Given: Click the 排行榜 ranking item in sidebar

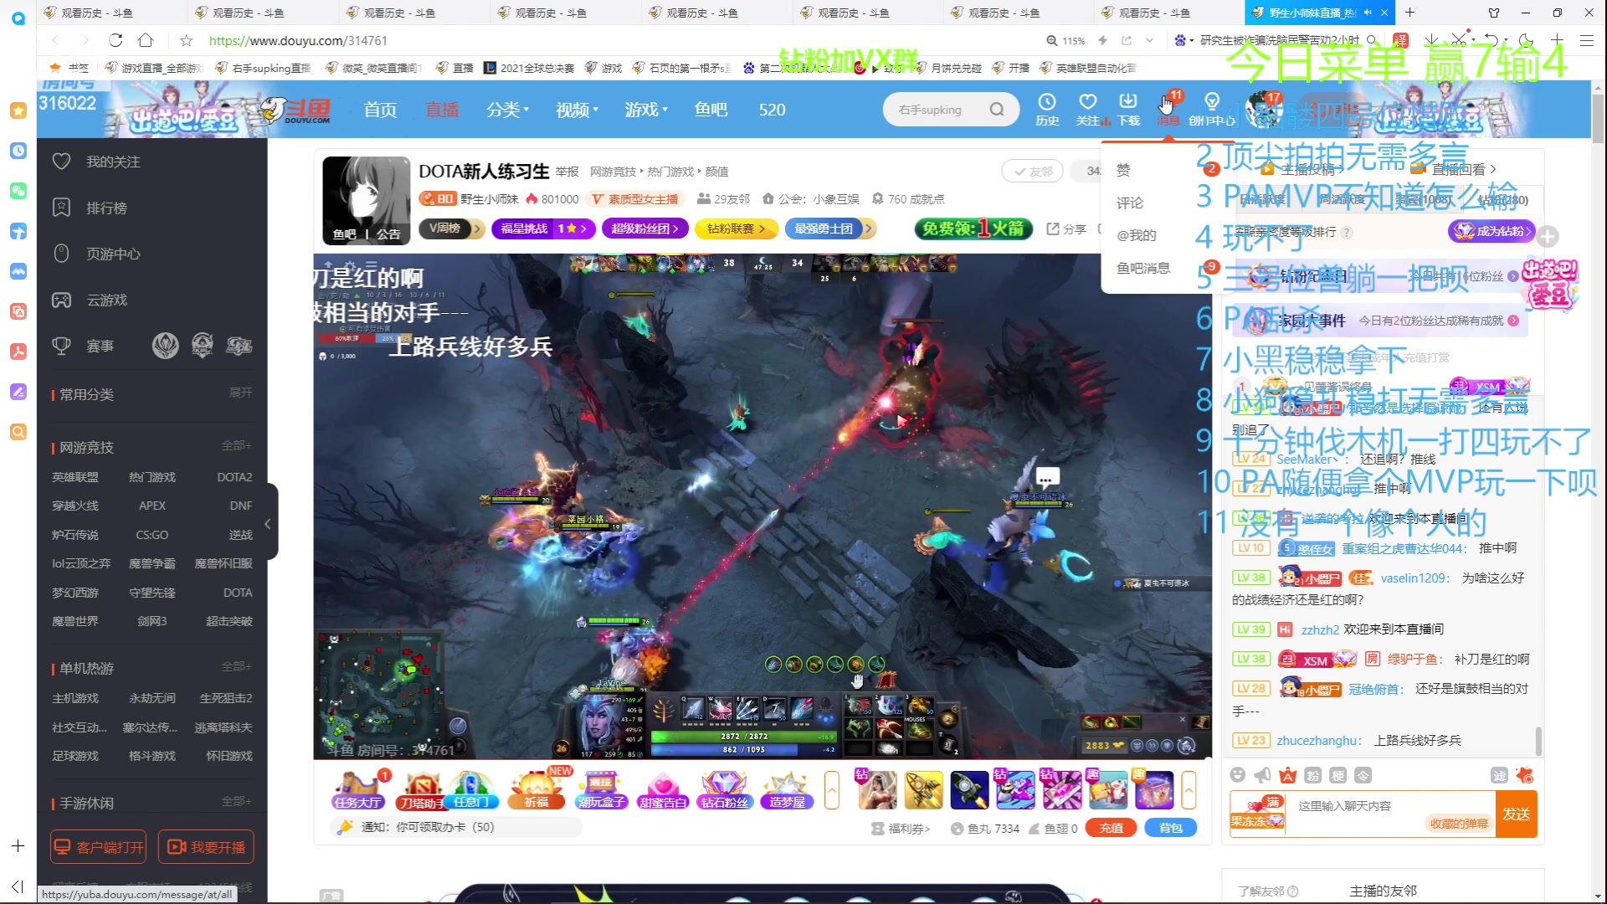Looking at the screenshot, I should coord(106,208).
